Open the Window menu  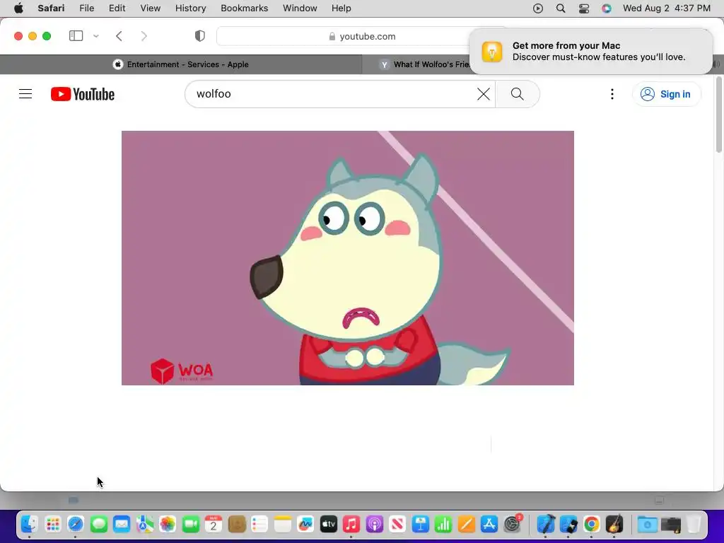[x=300, y=8]
